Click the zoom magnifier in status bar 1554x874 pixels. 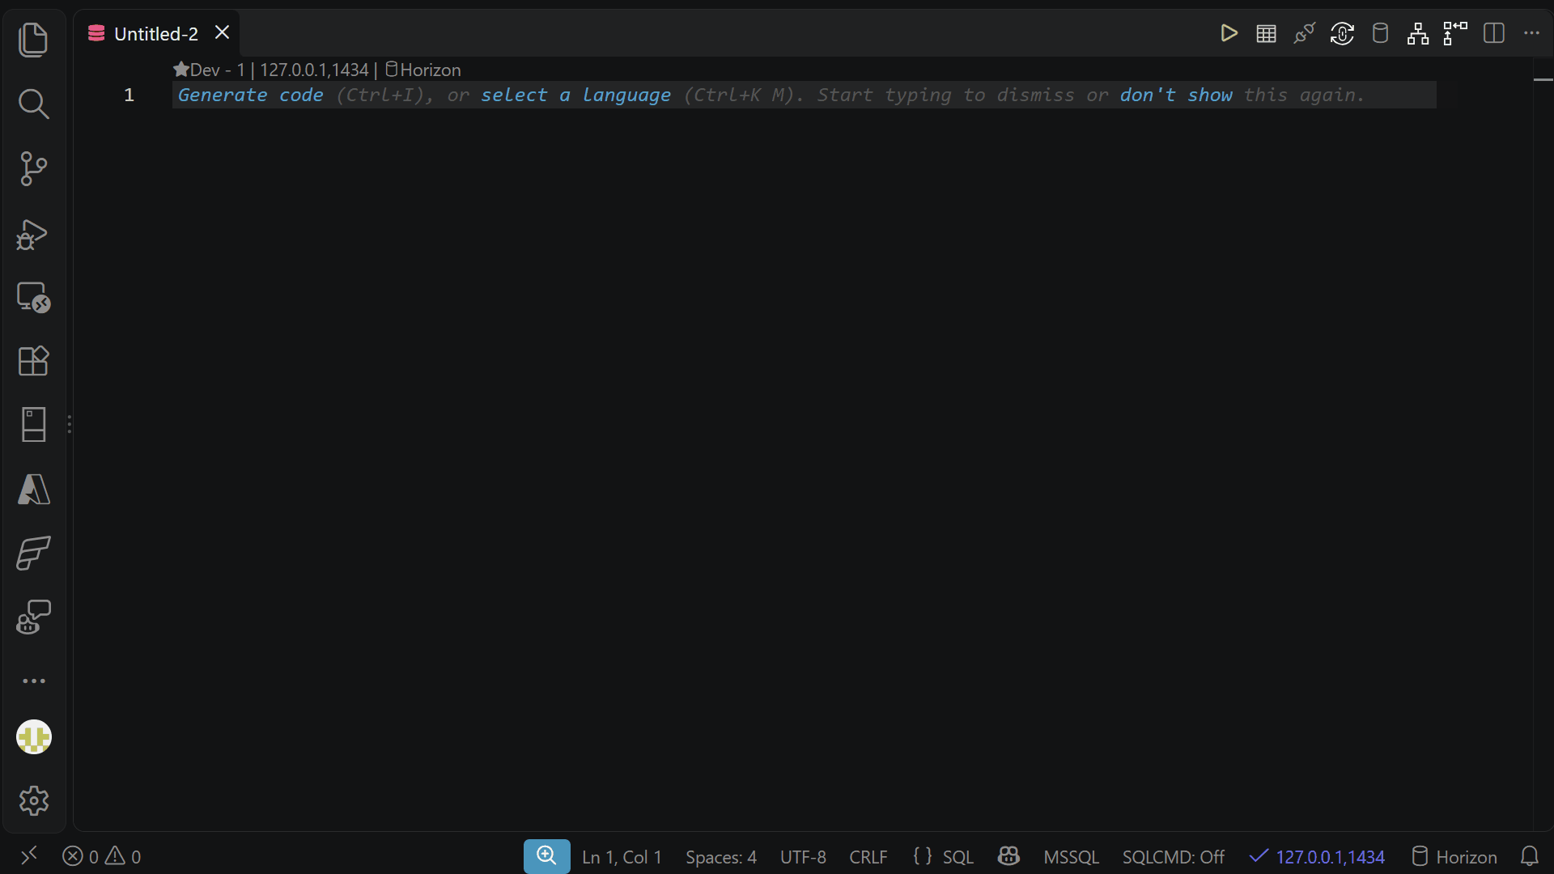[x=547, y=856]
